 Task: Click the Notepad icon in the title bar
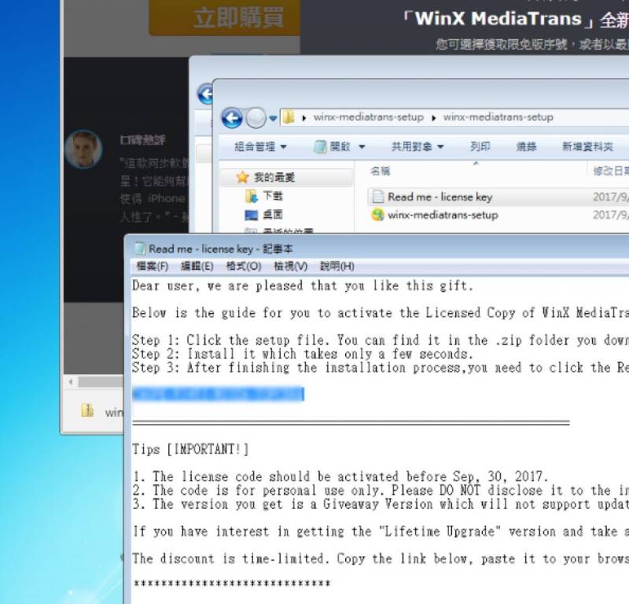tap(140, 249)
